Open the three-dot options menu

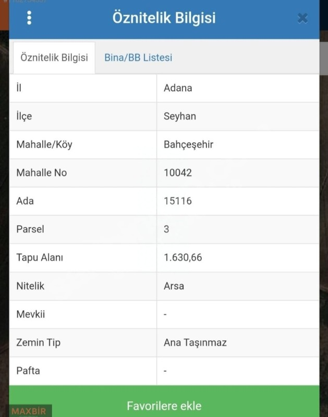(29, 18)
